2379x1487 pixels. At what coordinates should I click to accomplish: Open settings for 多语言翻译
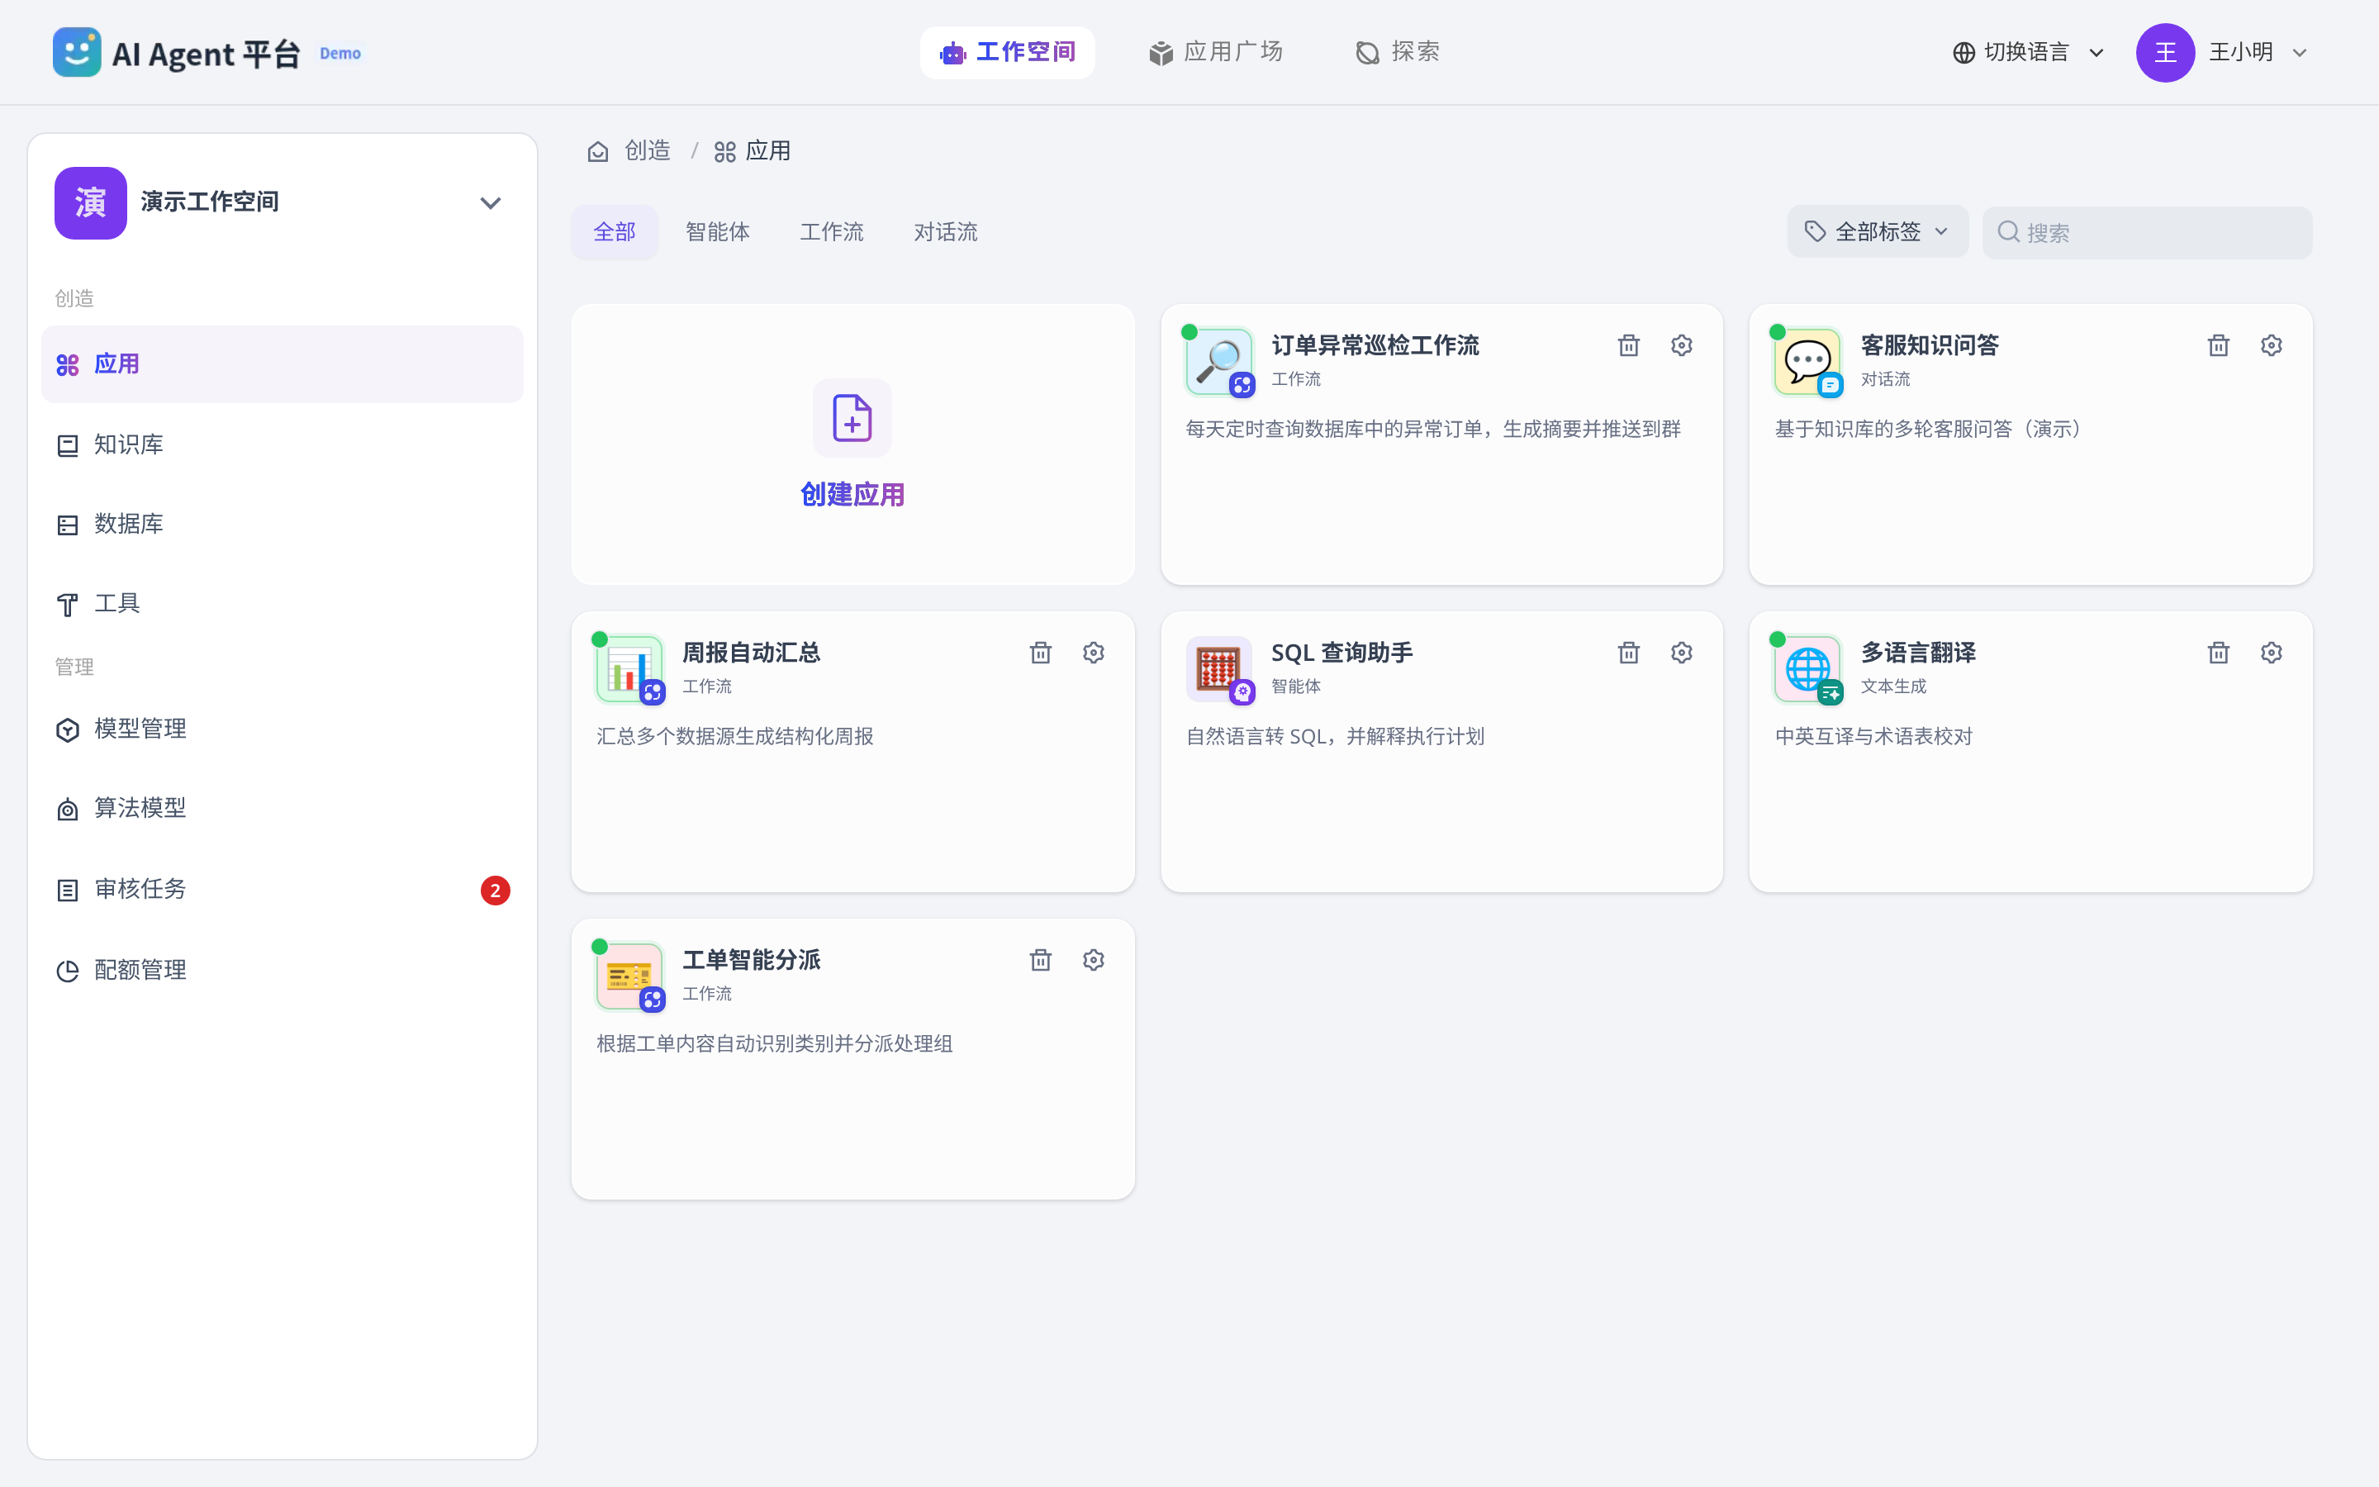click(x=2272, y=653)
